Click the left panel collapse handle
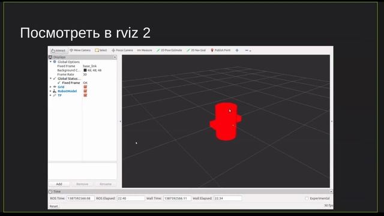This screenshot has width=384, height=216. 120,121
